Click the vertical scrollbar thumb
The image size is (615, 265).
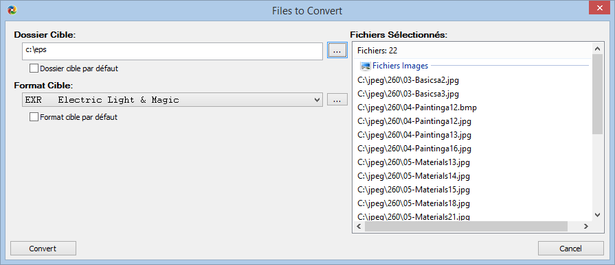597,94
